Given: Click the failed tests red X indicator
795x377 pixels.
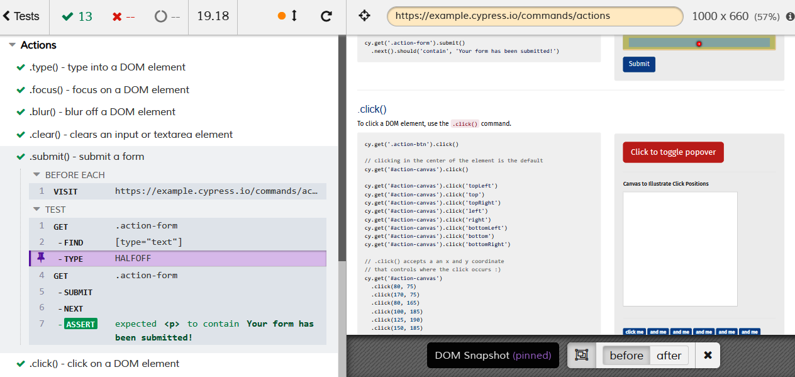Looking at the screenshot, I should tap(123, 16).
